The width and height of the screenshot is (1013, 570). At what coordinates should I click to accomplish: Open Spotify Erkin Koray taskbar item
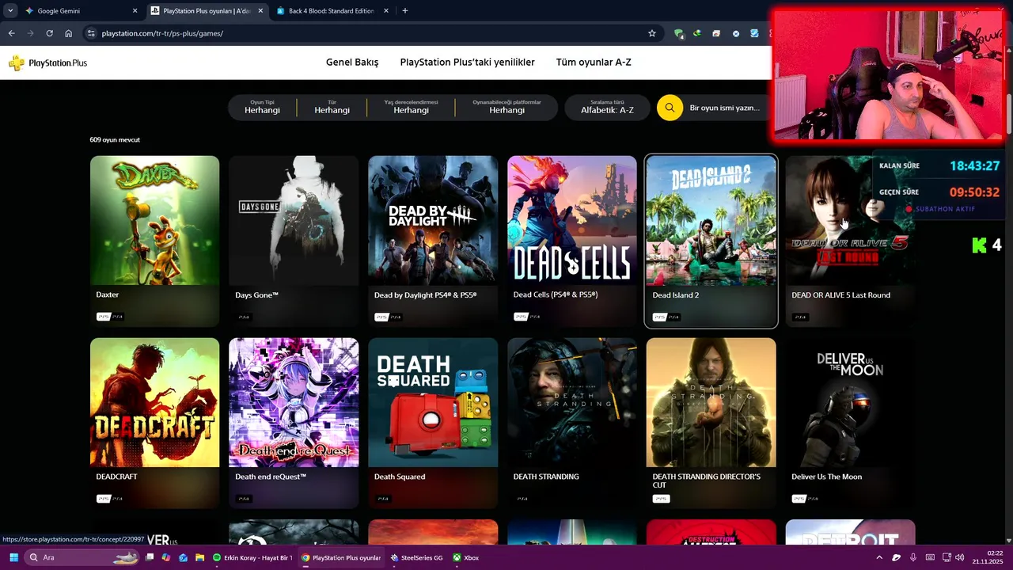point(253,557)
